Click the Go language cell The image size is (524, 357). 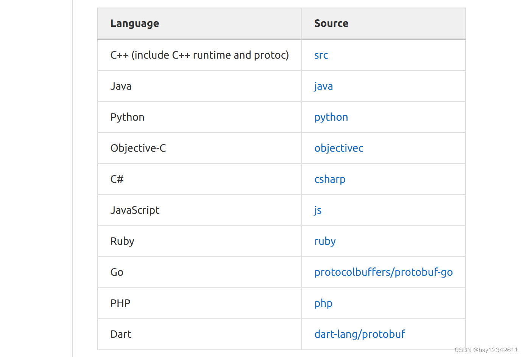click(x=117, y=272)
